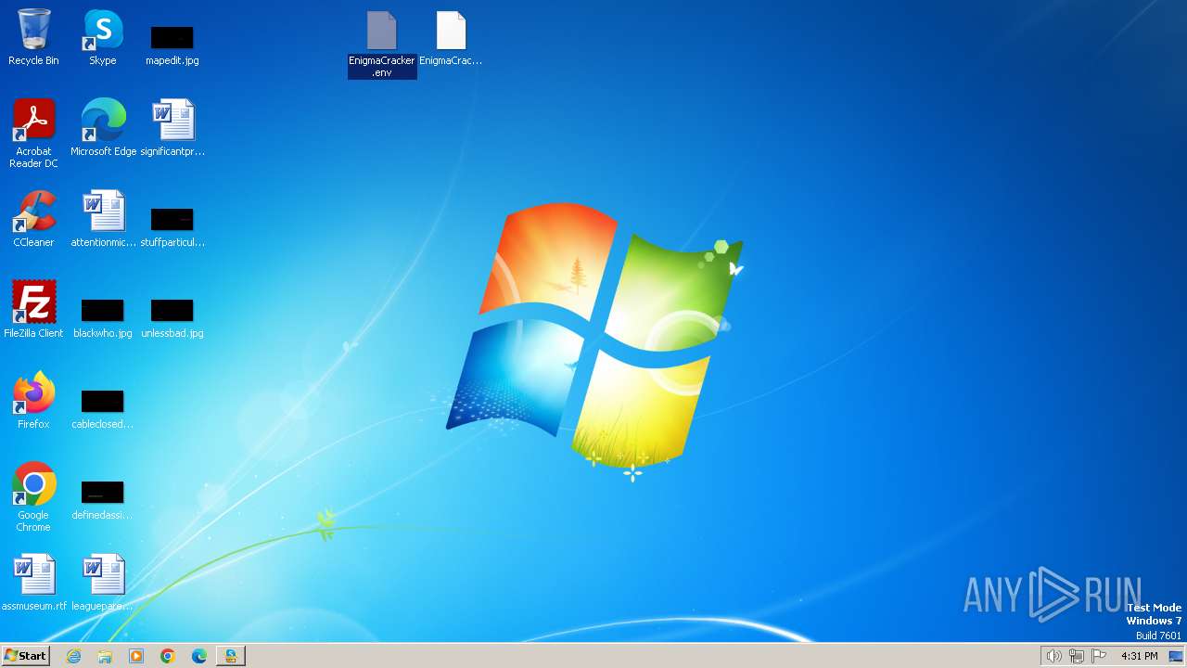Image resolution: width=1187 pixels, height=668 pixels.
Task: Open FileZilla Client shortcut
Action: pyautogui.click(x=33, y=310)
